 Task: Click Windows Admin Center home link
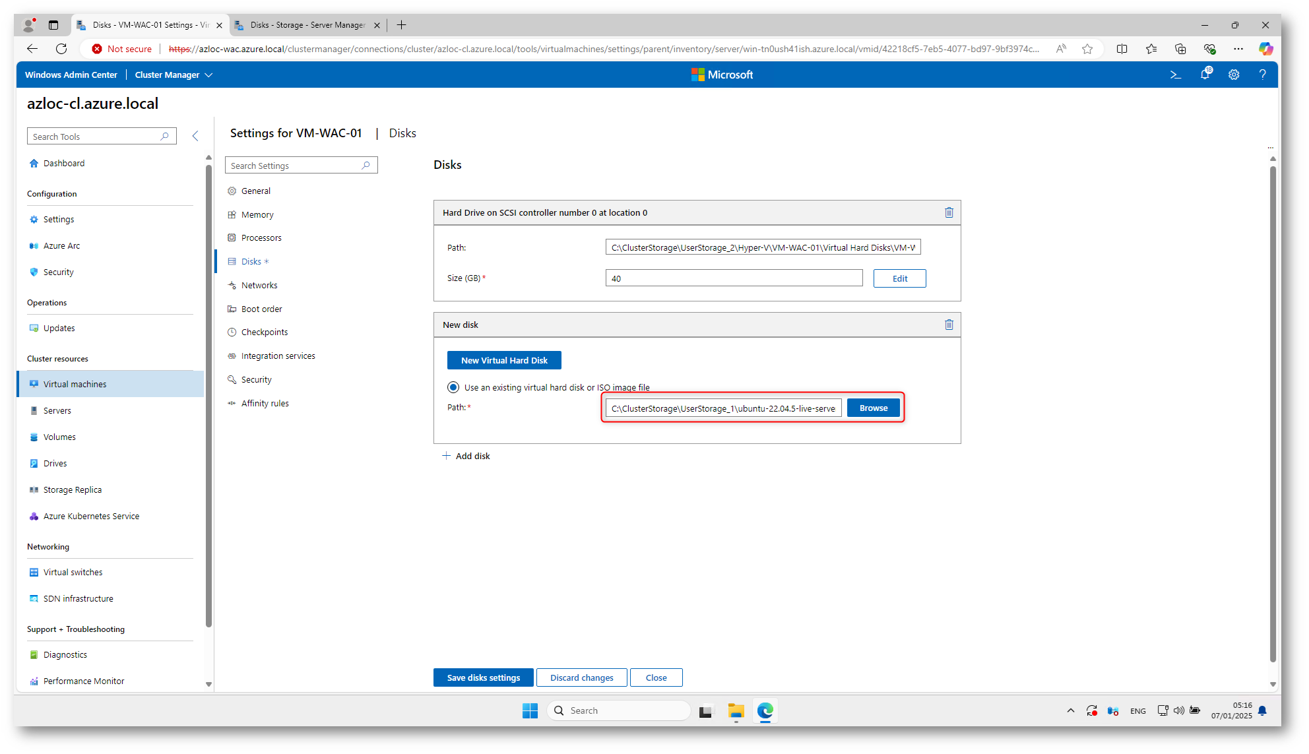tap(71, 75)
